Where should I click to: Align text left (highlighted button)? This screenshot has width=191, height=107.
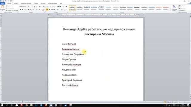pyautogui.click(x=47, y=10)
